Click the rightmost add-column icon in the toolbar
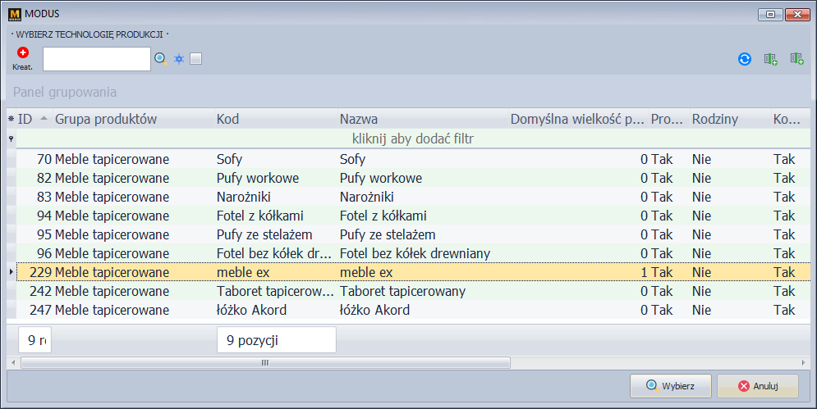The height and width of the screenshot is (409, 817). 796,59
